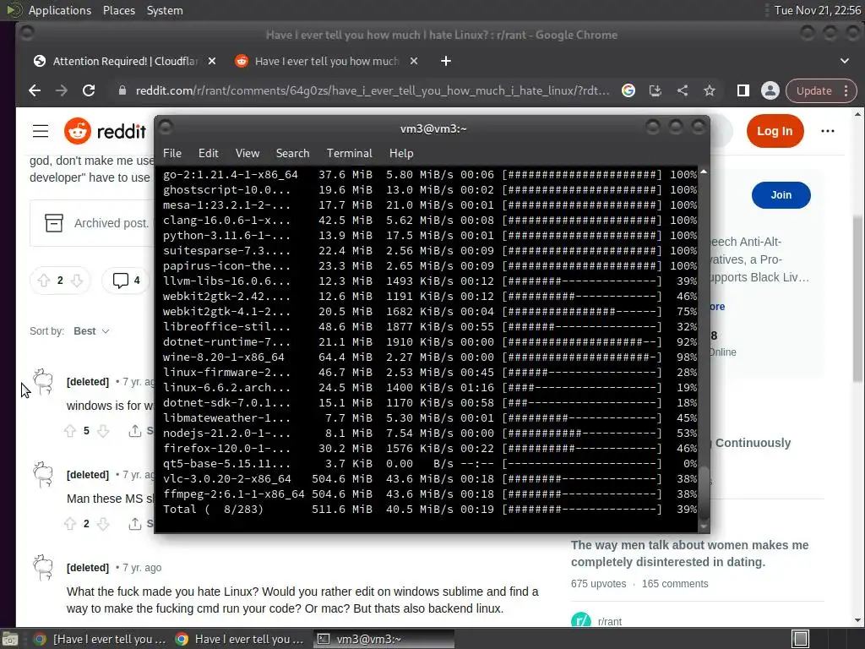865x649 pixels.
Task: Open the r/rant link in the sidebar
Action: tap(610, 621)
